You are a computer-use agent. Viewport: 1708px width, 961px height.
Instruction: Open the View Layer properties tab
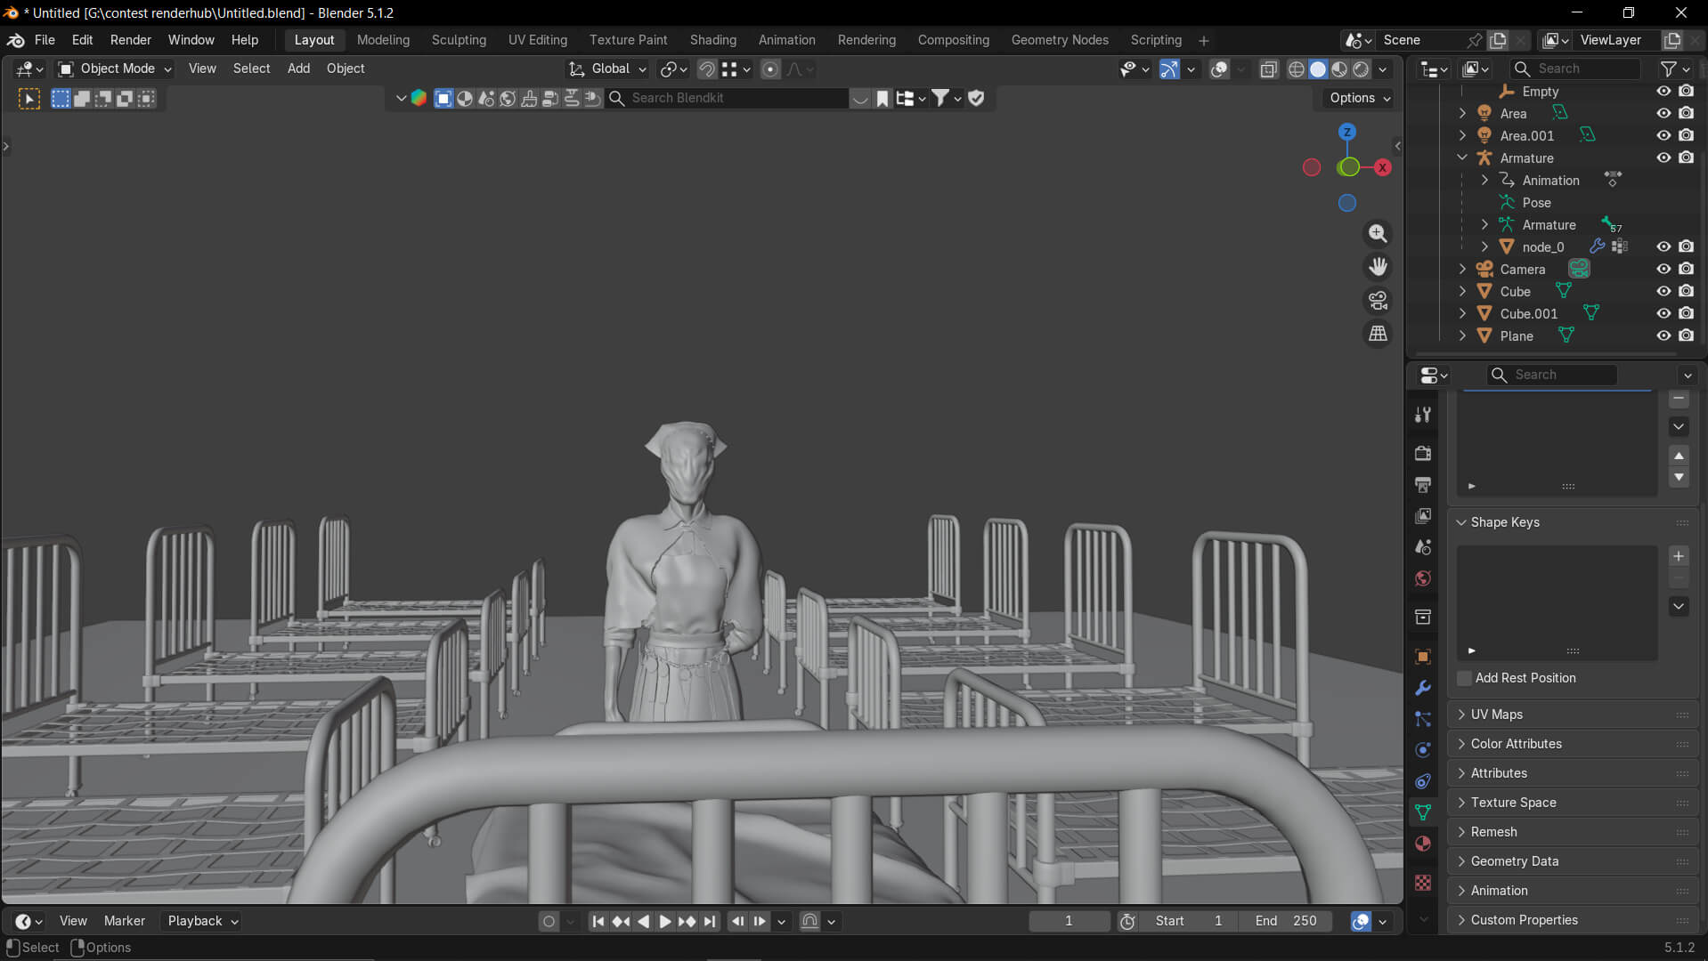coord(1423,516)
